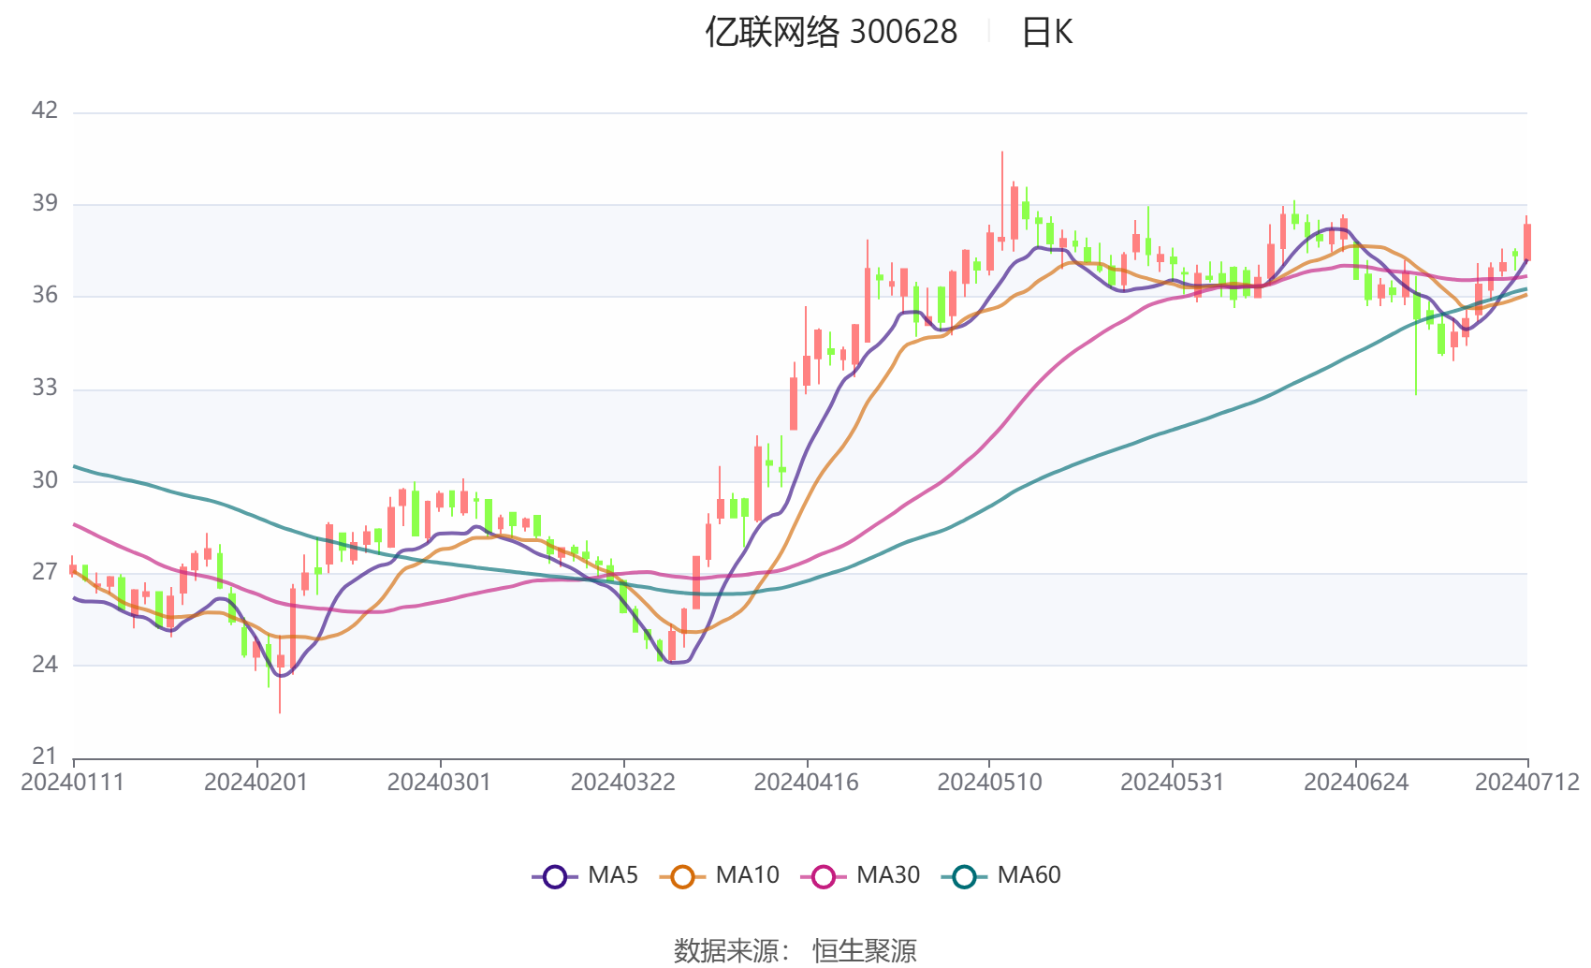Viewport: 1591px width, 968px height.
Task: Click the chart title 亿联网络 300628
Action: coord(831,33)
